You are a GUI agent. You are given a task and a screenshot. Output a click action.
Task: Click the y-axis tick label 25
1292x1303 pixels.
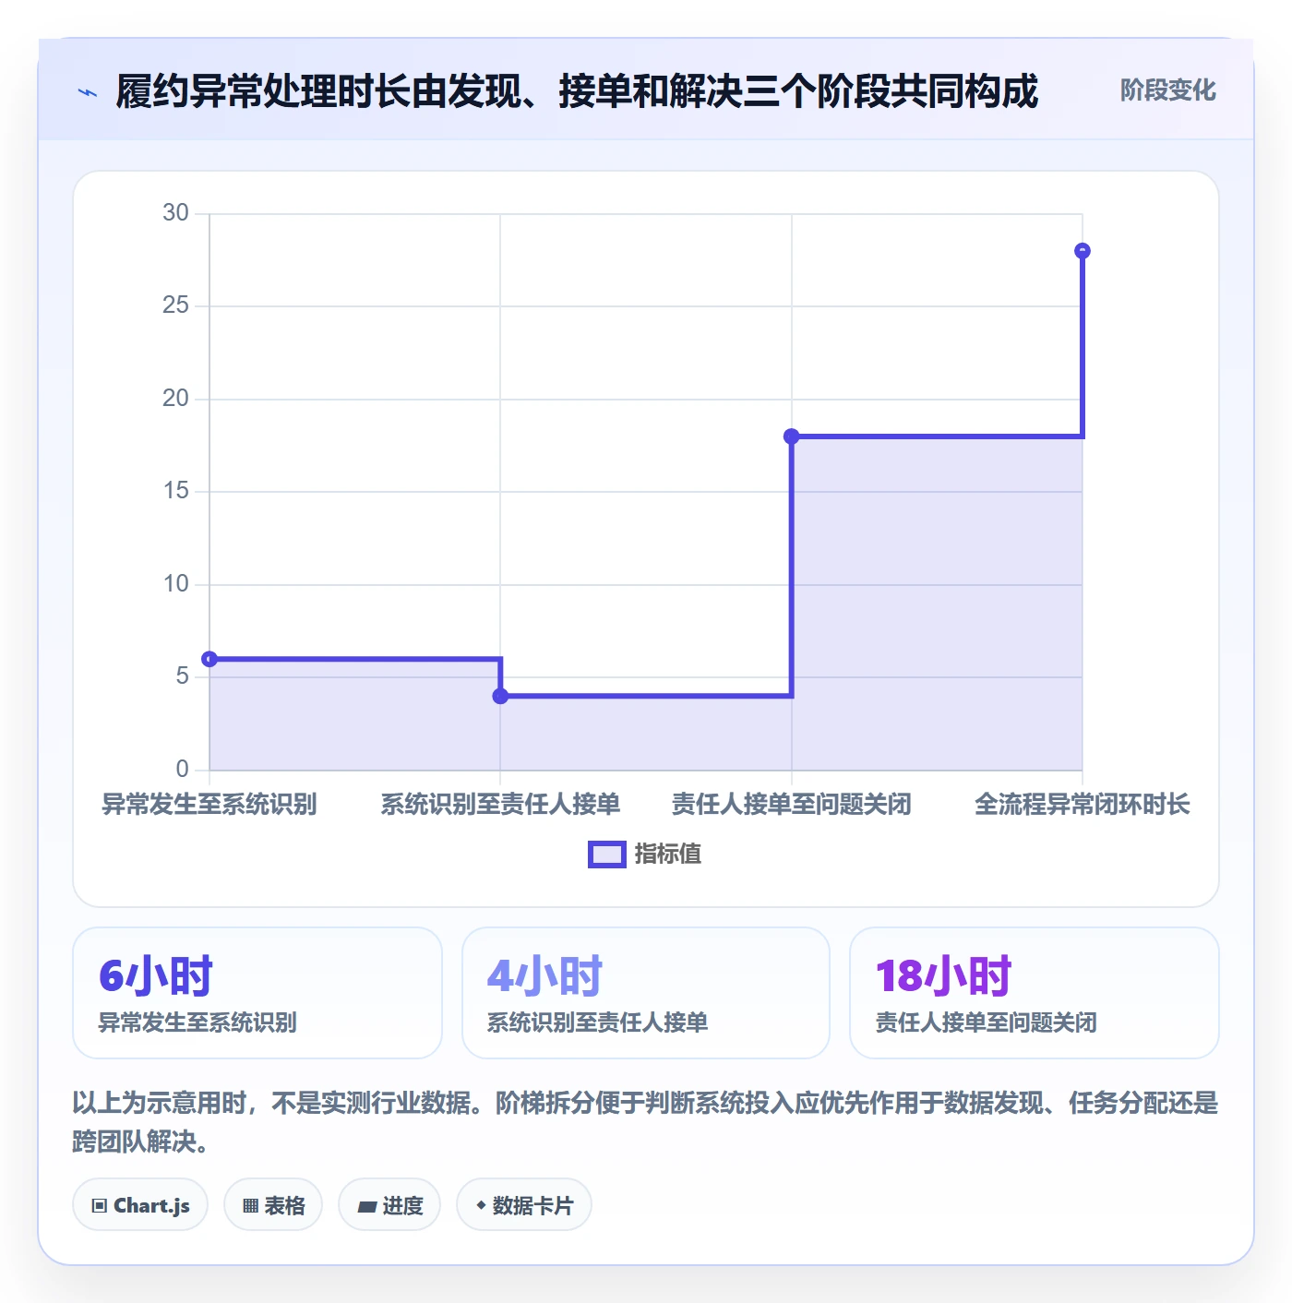[175, 305]
